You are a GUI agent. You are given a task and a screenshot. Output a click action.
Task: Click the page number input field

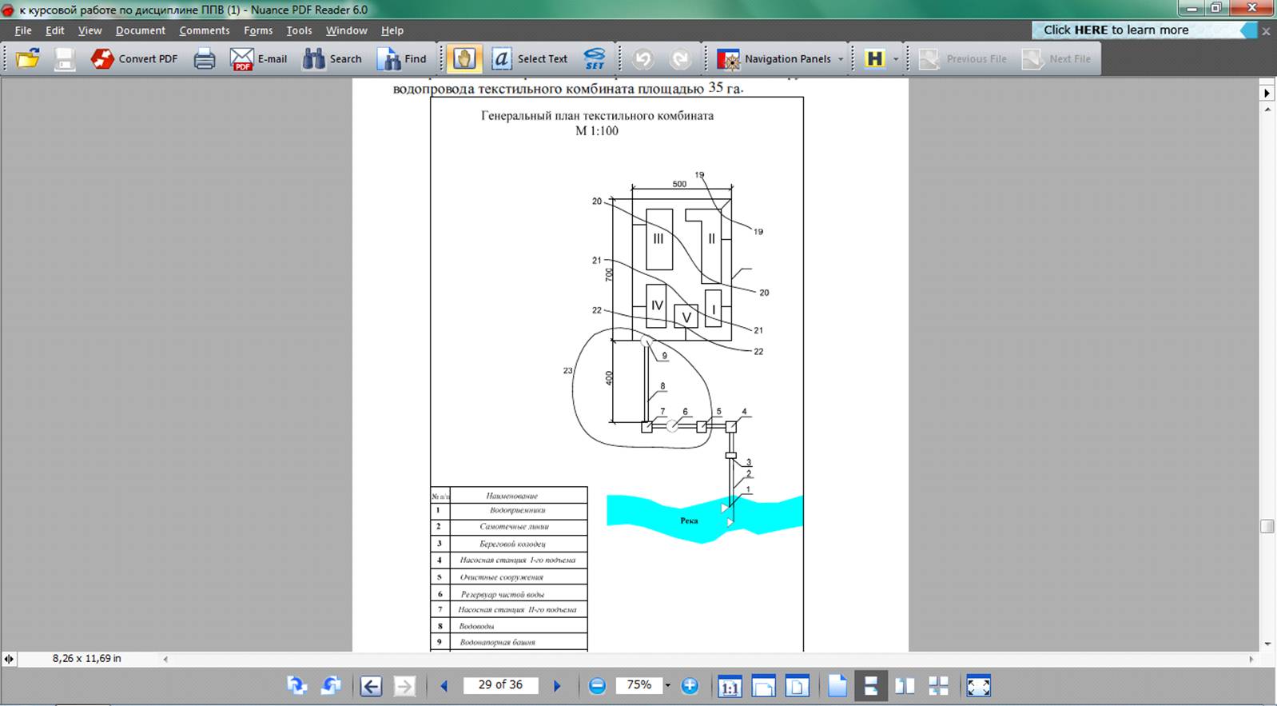point(500,685)
